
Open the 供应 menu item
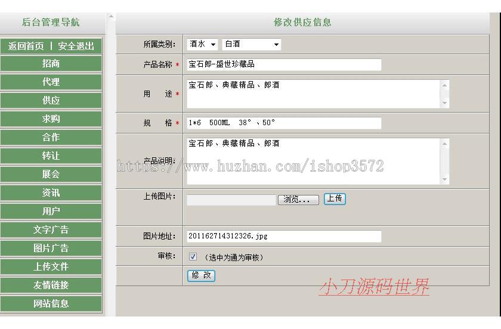(51, 100)
